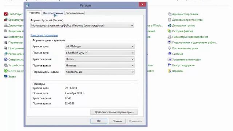The height and width of the screenshot is (131, 233).
Task: Open the Экран icon
Action: [x=6, y=76]
